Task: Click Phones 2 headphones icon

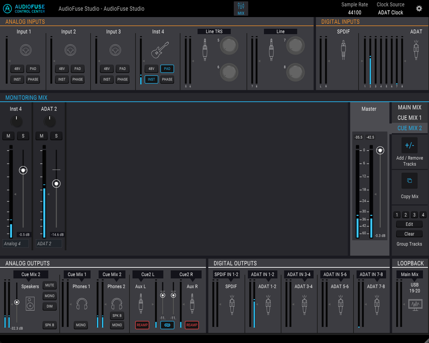Action: tap(117, 304)
